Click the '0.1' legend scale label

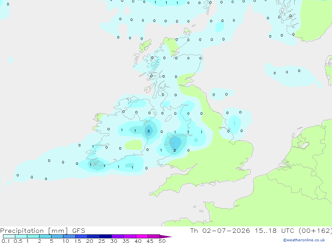point(6,241)
